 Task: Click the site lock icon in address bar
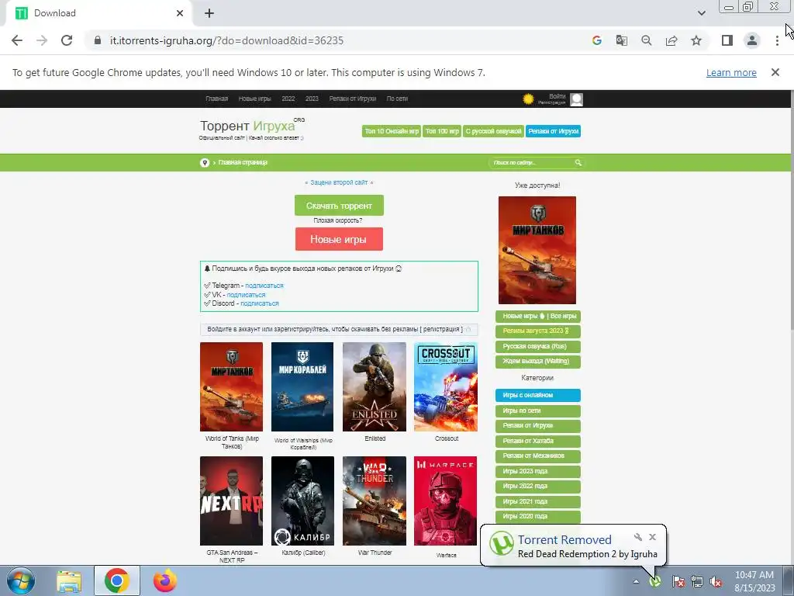pos(98,40)
